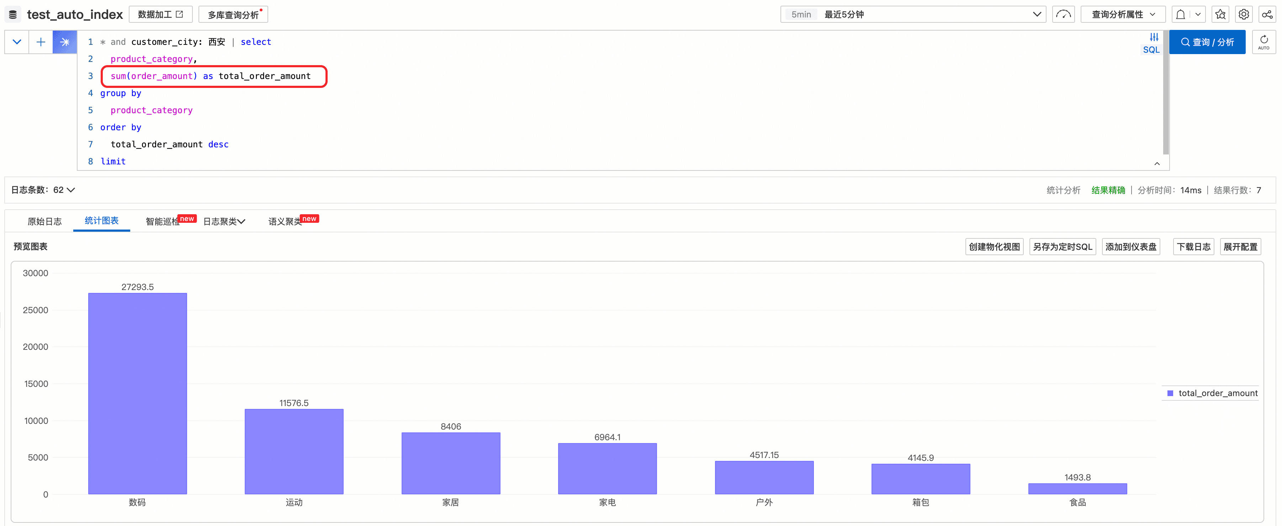The image size is (1282, 526).
Task: Open the 数据加工 data processing button
Action: [x=160, y=15]
